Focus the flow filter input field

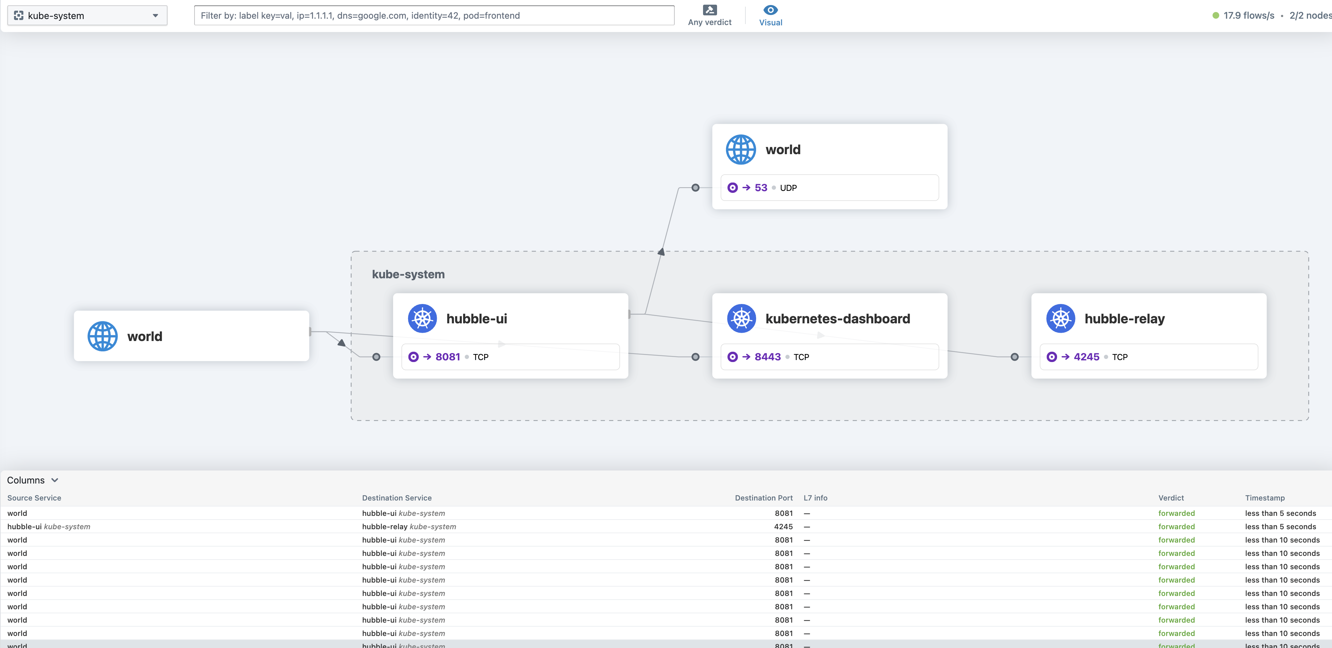(x=434, y=15)
